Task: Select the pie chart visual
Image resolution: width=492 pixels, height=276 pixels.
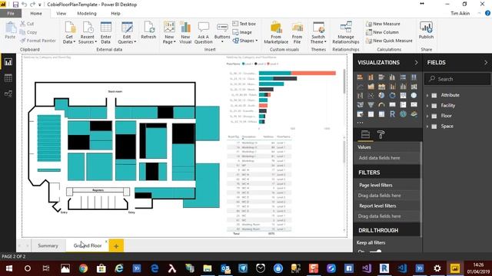Action: (381, 95)
